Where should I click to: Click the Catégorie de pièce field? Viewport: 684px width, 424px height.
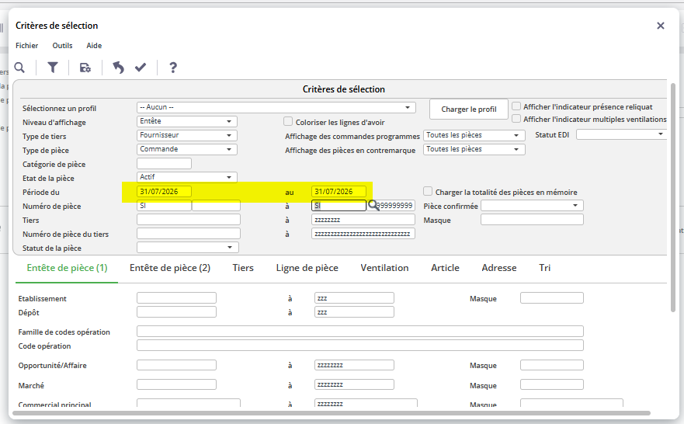pyautogui.click(x=164, y=164)
